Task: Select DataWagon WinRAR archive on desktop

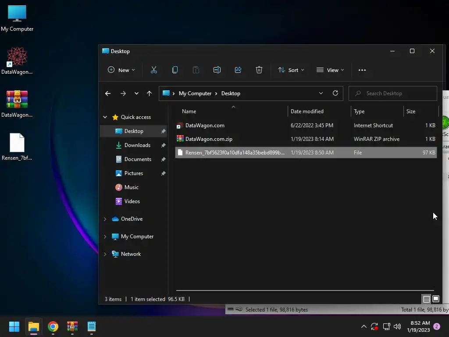Action: pos(17,104)
